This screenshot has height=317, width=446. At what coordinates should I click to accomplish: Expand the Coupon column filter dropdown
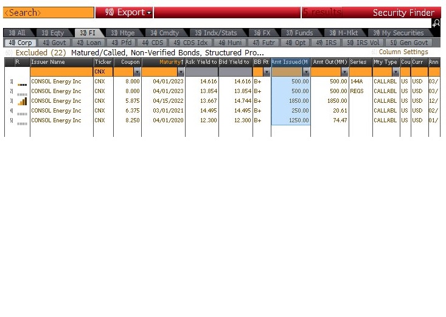(x=137, y=72)
